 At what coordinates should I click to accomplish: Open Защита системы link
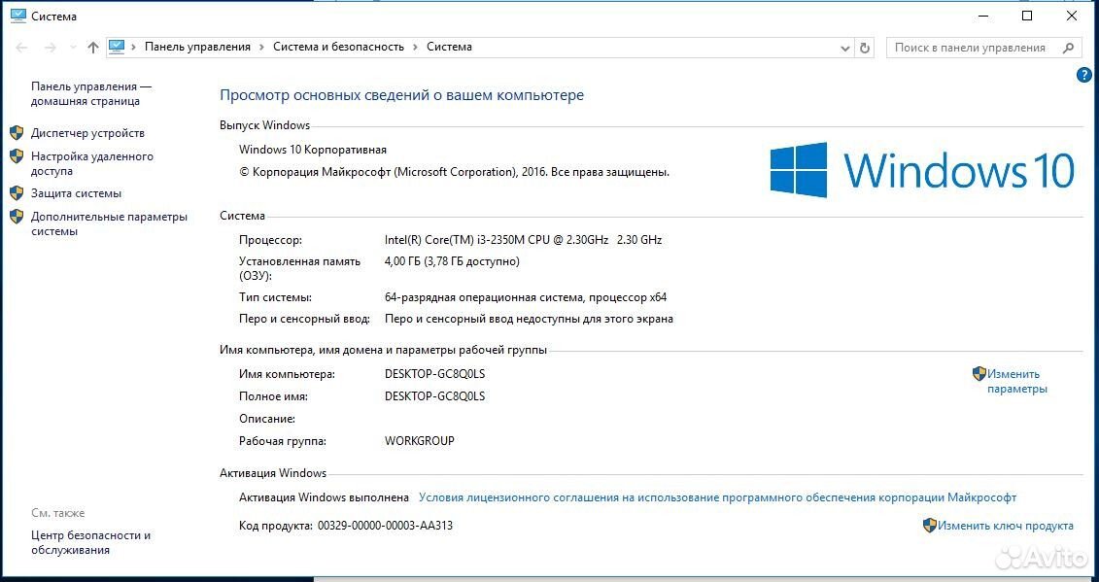coord(76,193)
